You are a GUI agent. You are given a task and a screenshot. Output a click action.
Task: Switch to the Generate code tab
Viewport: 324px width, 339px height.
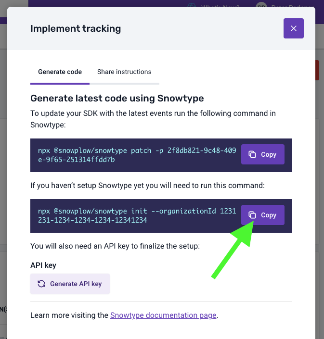point(60,72)
